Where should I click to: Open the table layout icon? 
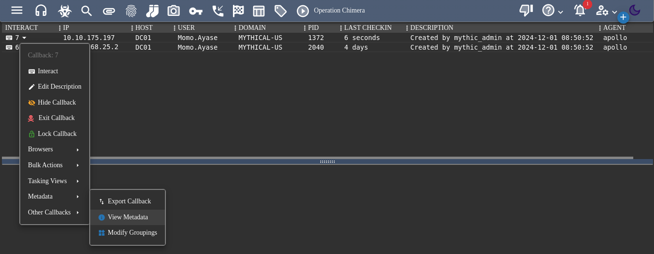point(259,11)
